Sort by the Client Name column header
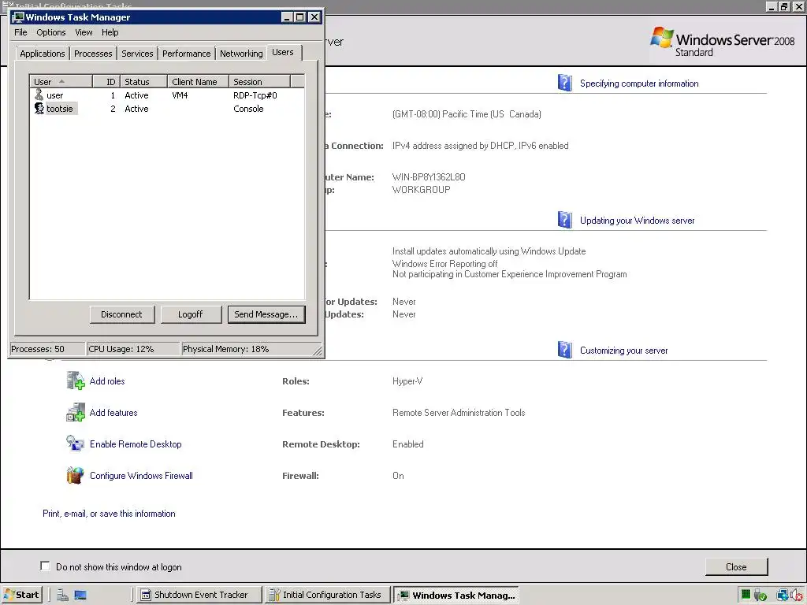The width and height of the screenshot is (807, 605). (x=198, y=81)
